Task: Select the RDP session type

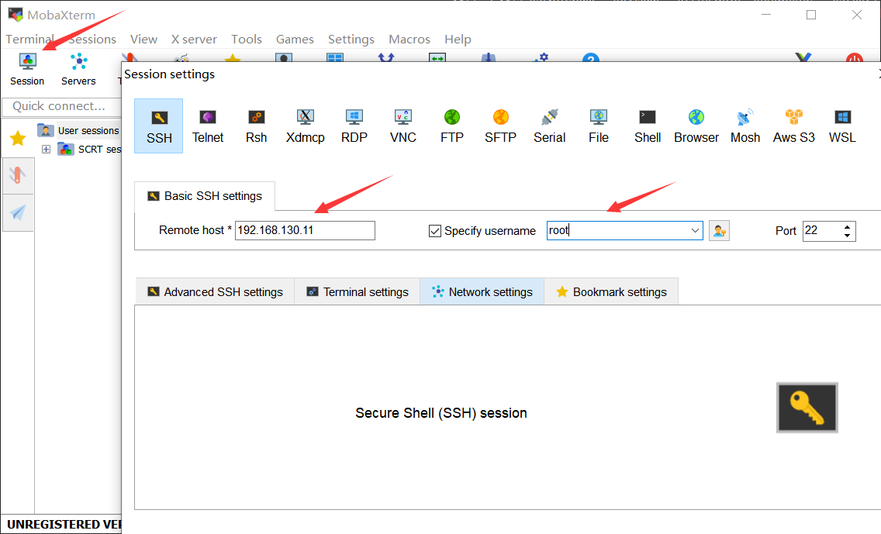Action: pos(354,126)
